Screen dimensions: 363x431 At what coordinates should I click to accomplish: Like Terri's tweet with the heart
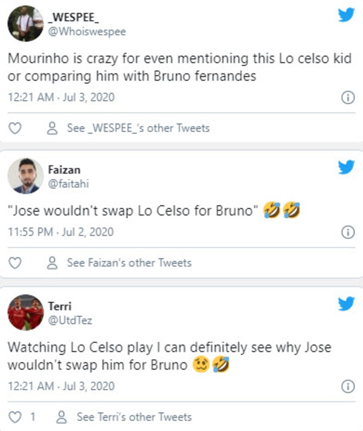coord(16,417)
